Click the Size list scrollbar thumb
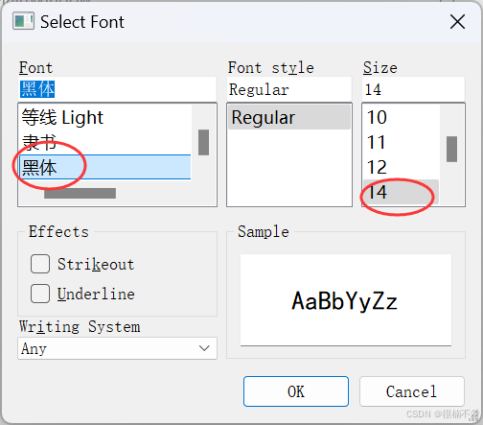The height and width of the screenshot is (425, 483). pyautogui.click(x=451, y=149)
